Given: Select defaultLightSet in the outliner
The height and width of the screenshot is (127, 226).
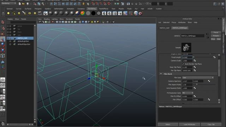Looking at the screenshot, I should click(23, 41).
